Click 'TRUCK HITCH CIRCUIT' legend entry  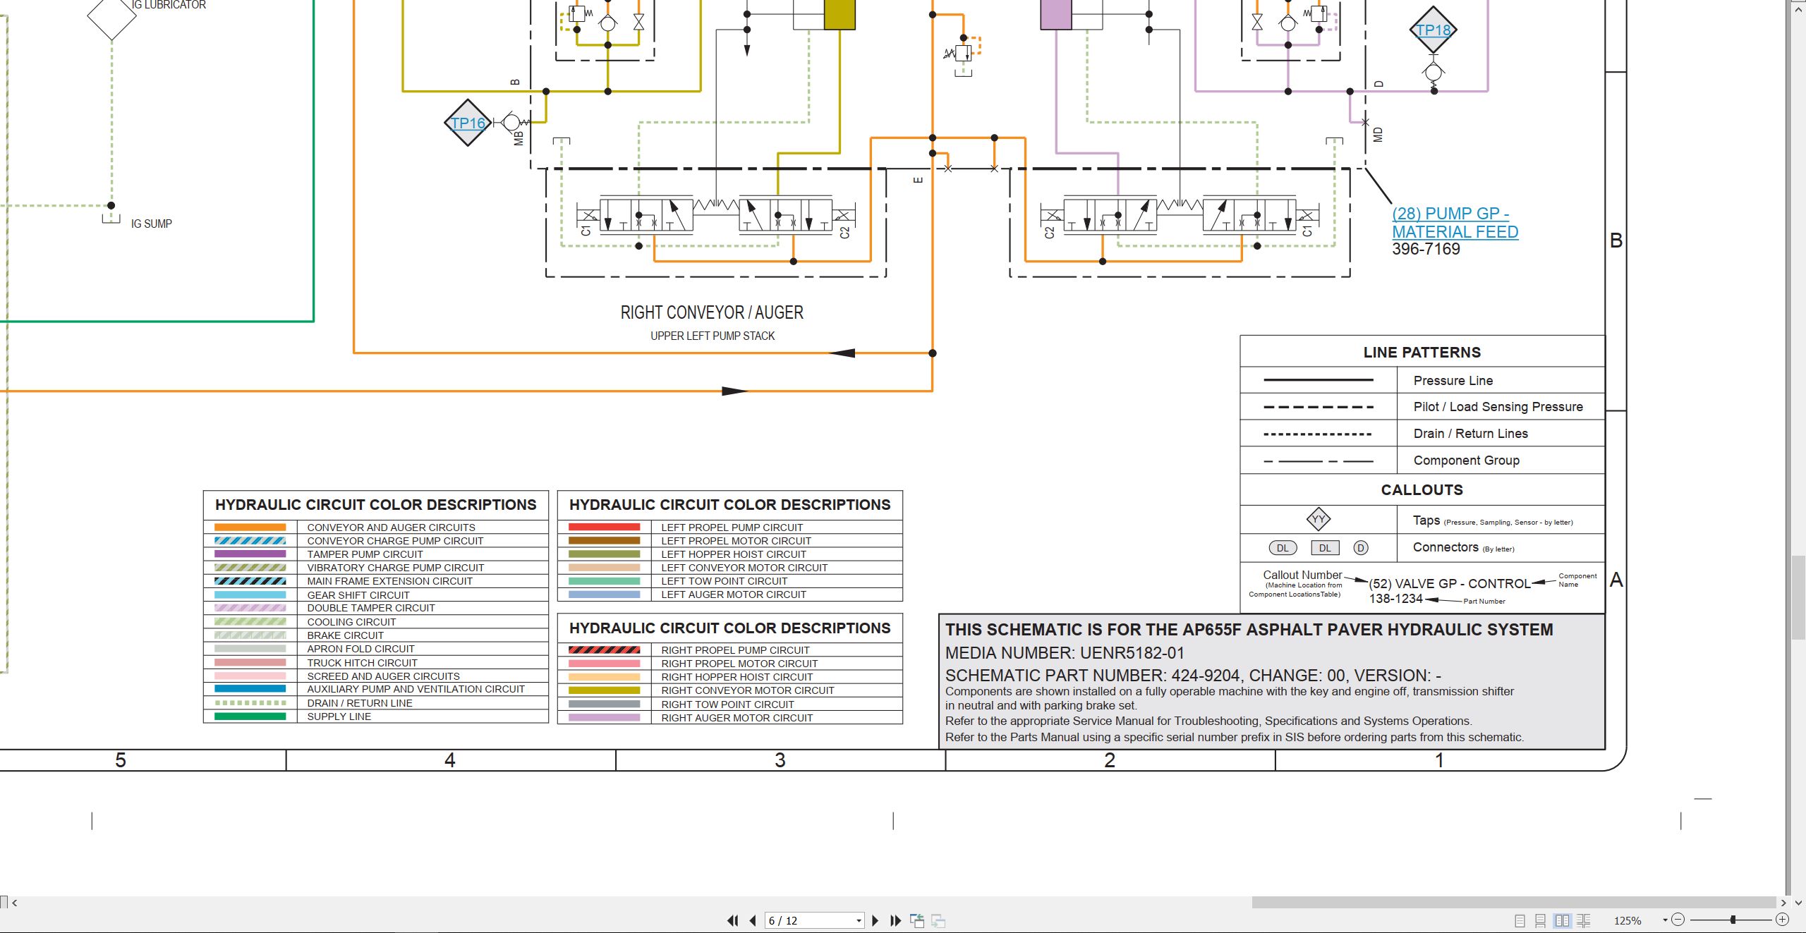point(362,663)
